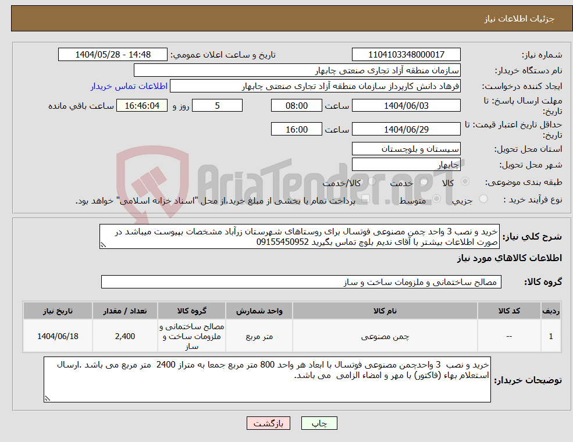Open the سیستان و بلوچستان province selector
Viewport: 573px width, 442px height.
(405, 149)
